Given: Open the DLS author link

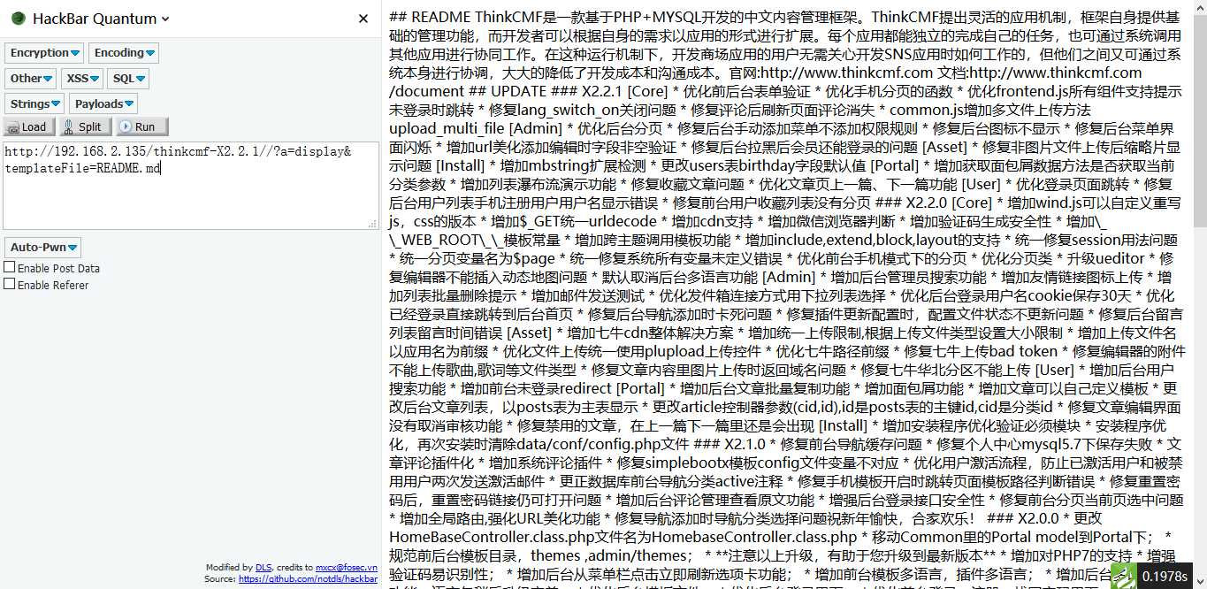Looking at the screenshot, I should (x=264, y=568).
